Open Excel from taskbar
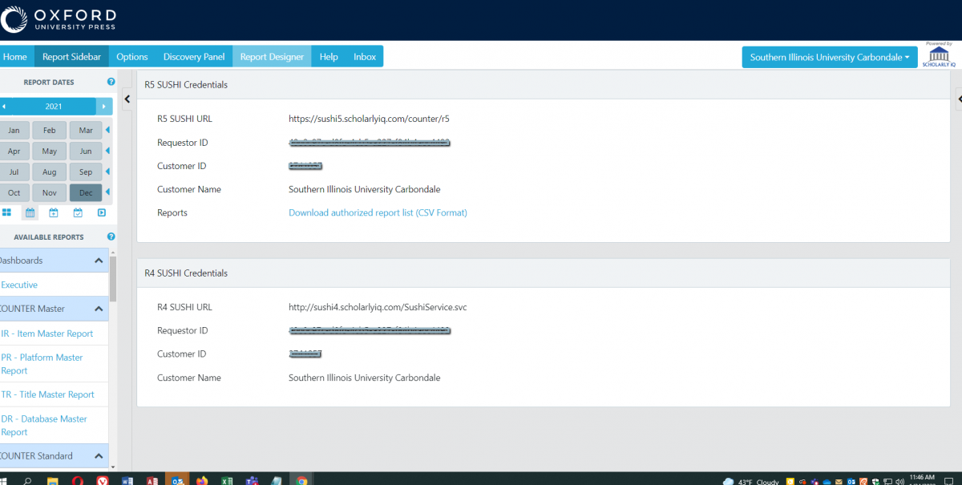This screenshot has width=962, height=485. 227,480
